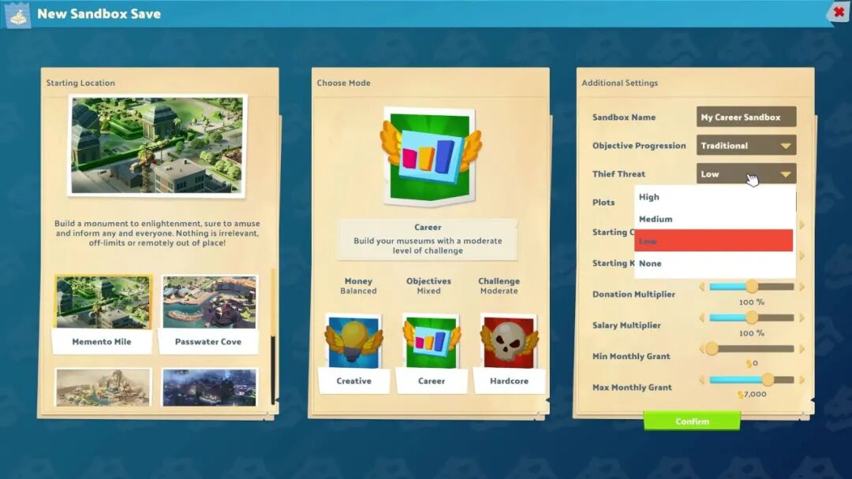Decrease Salary Multiplier with left arrow
Image resolution: width=852 pixels, height=479 pixels.
click(x=701, y=317)
